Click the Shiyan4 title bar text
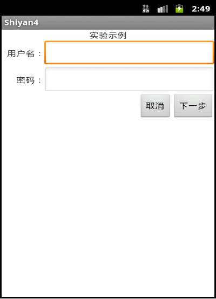Image resolution: width=216 pixels, height=299 pixels. [22, 23]
